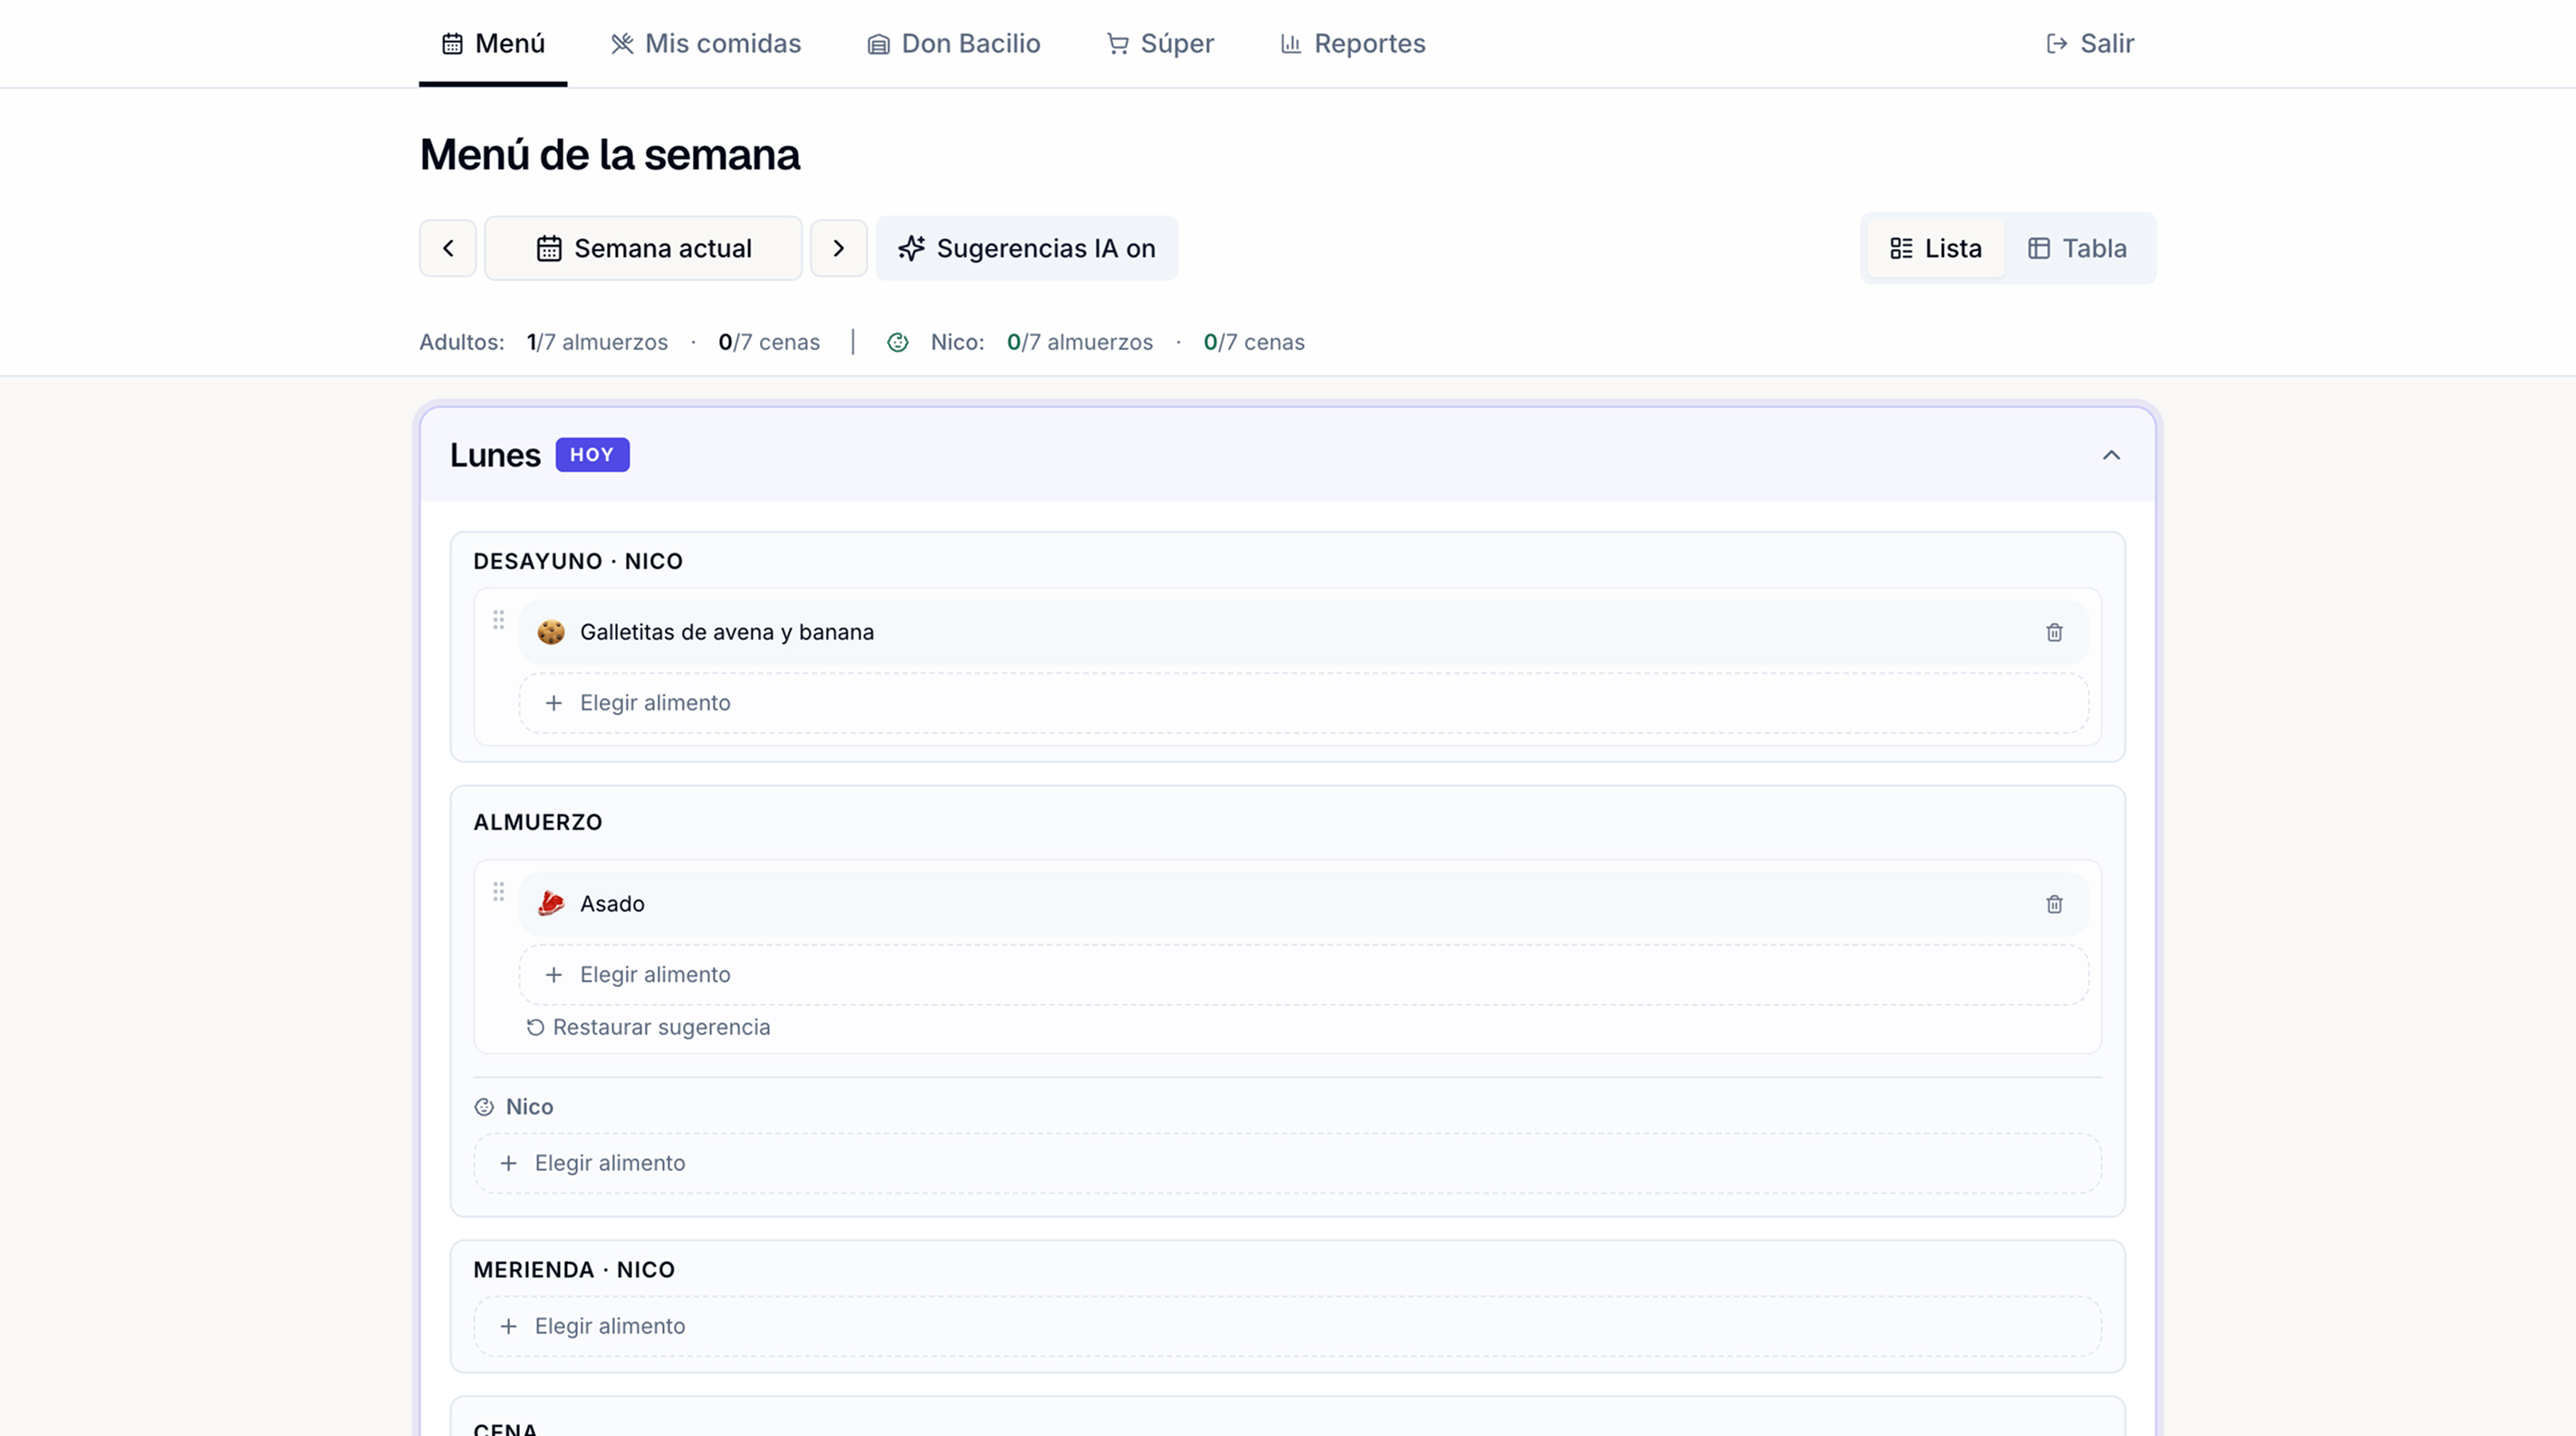The width and height of the screenshot is (2576, 1436).
Task: Delete Galletitas de avena y banana item
Action: pos(2054,632)
